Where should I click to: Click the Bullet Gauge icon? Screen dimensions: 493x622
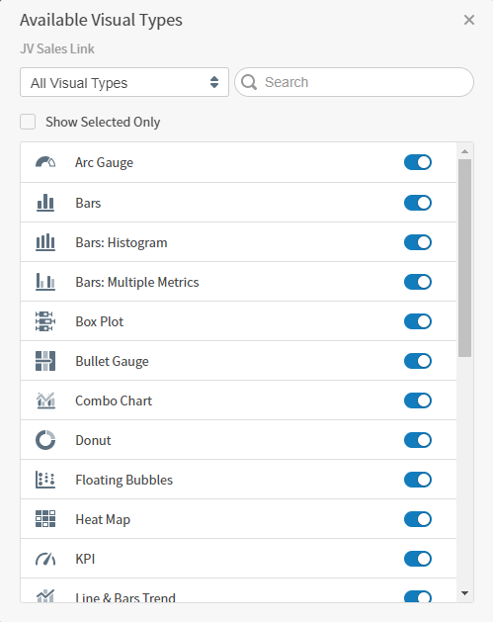45,361
